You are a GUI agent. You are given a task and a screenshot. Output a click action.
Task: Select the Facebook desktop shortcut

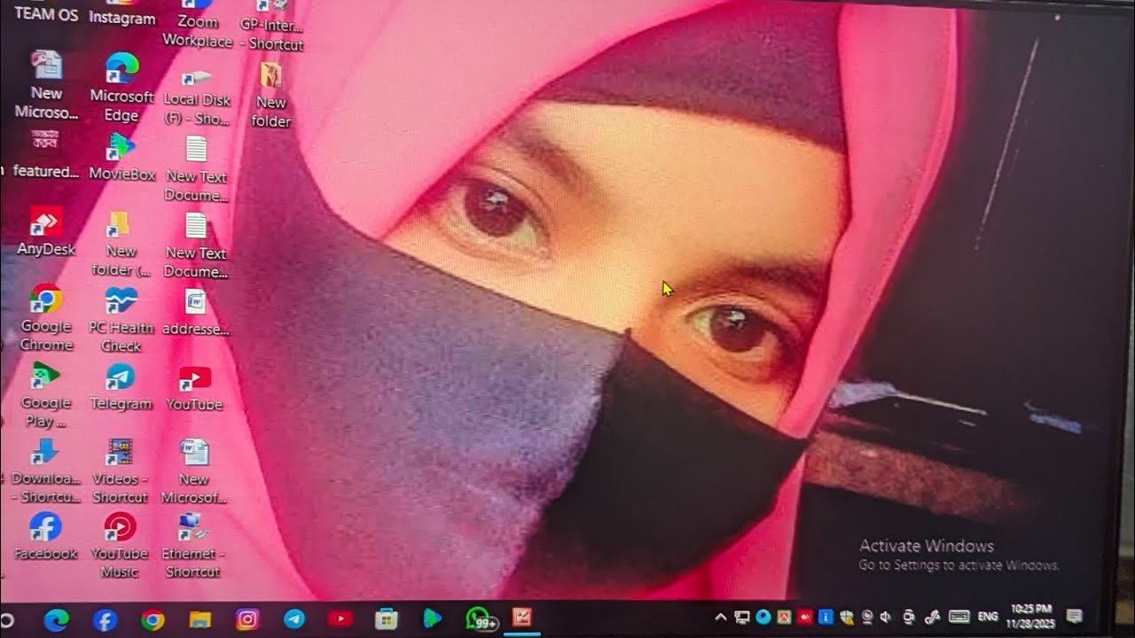(x=45, y=528)
